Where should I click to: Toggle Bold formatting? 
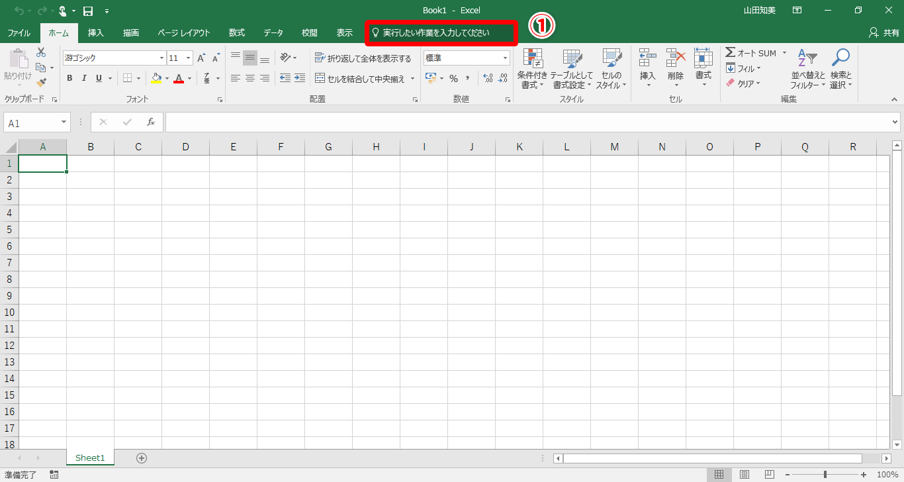(69, 78)
